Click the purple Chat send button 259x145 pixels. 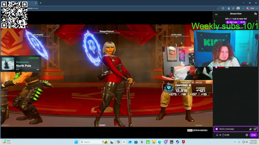254,135
